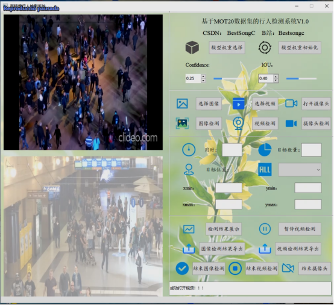Click the crossed-out camera icon
The image size is (334, 305).
(x=288, y=268)
